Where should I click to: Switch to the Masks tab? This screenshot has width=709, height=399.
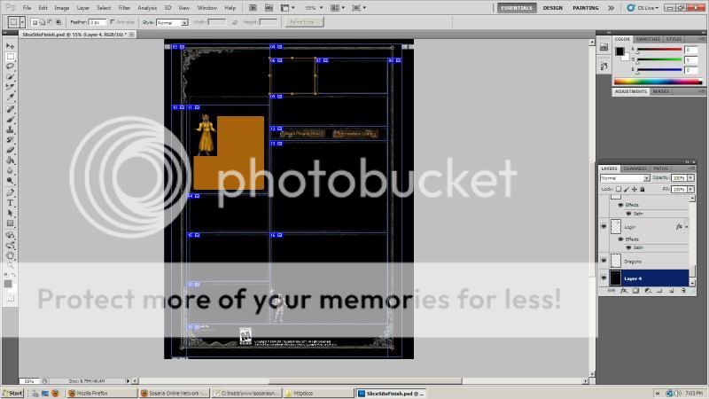pos(660,91)
